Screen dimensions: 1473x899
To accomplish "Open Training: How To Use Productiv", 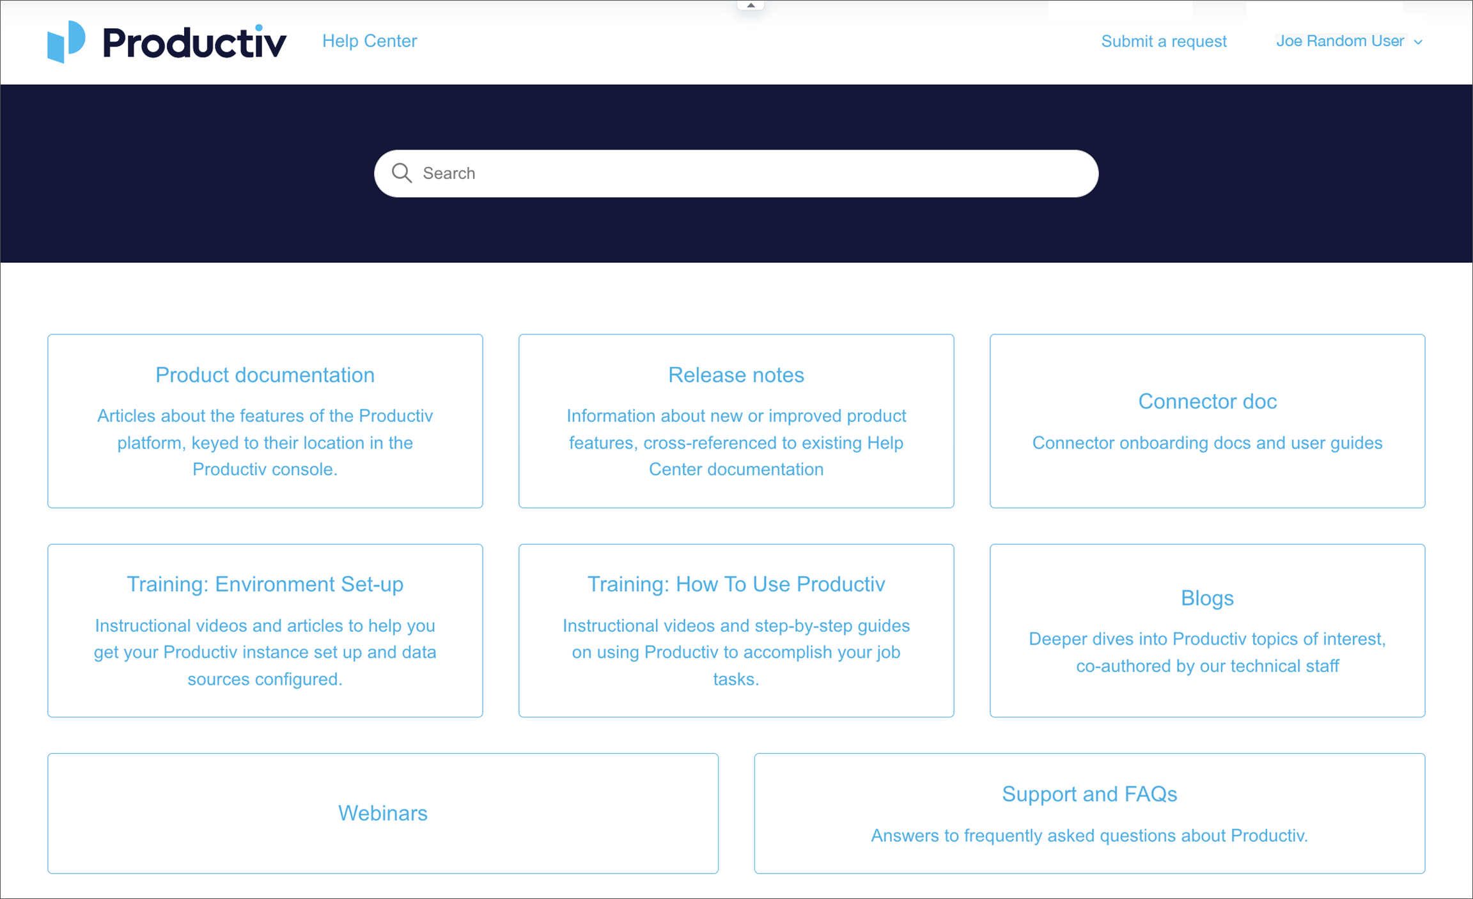I will click(x=736, y=584).
